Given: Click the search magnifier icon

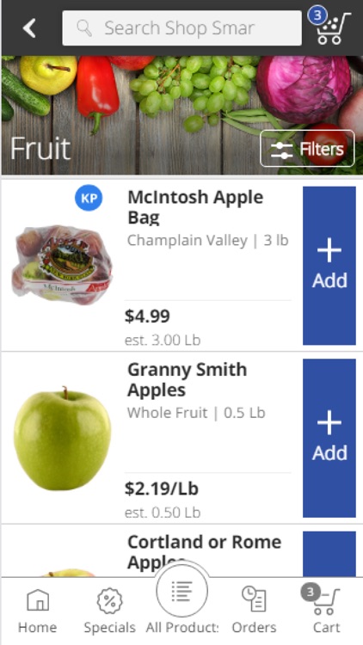Looking at the screenshot, I should click(84, 28).
